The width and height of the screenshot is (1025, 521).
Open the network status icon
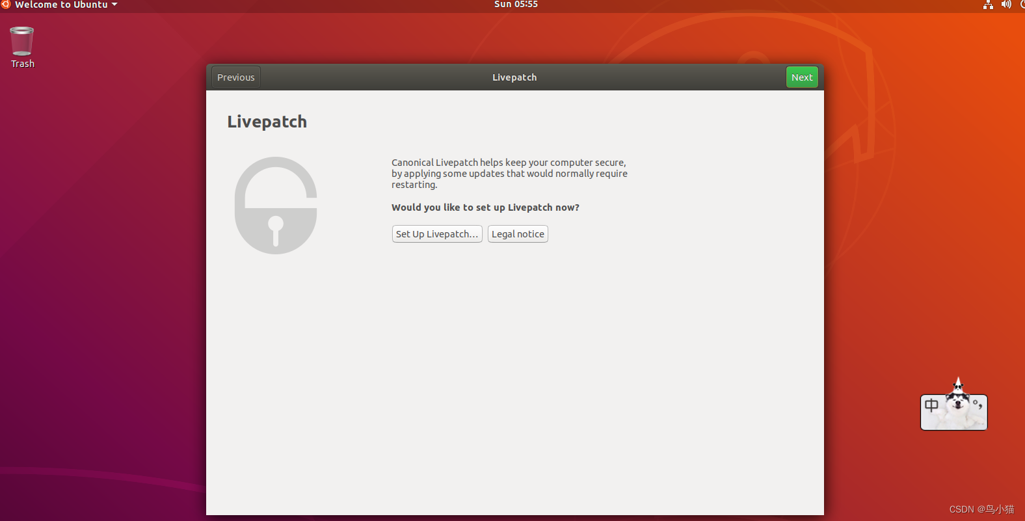click(988, 5)
